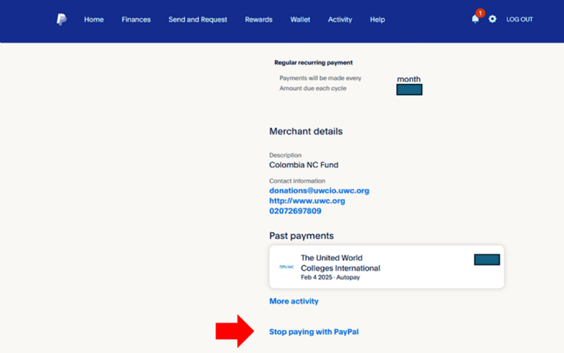The image size is (564, 353).
Task: Click the Merchant details heading
Action: 306,131
